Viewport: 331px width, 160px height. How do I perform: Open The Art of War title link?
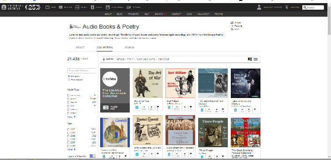tap(142, 101)
